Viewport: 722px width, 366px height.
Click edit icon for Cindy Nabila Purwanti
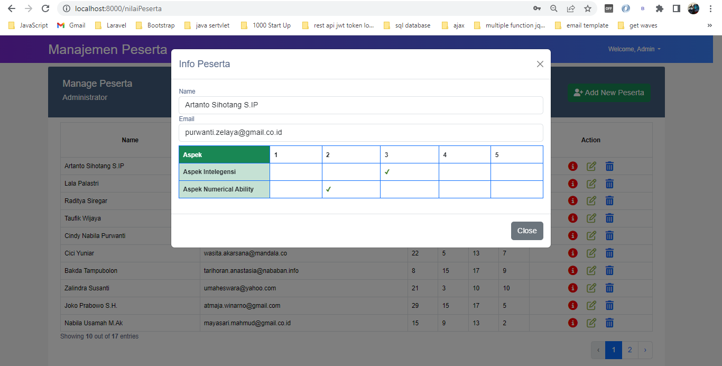(x=591, y=236)
